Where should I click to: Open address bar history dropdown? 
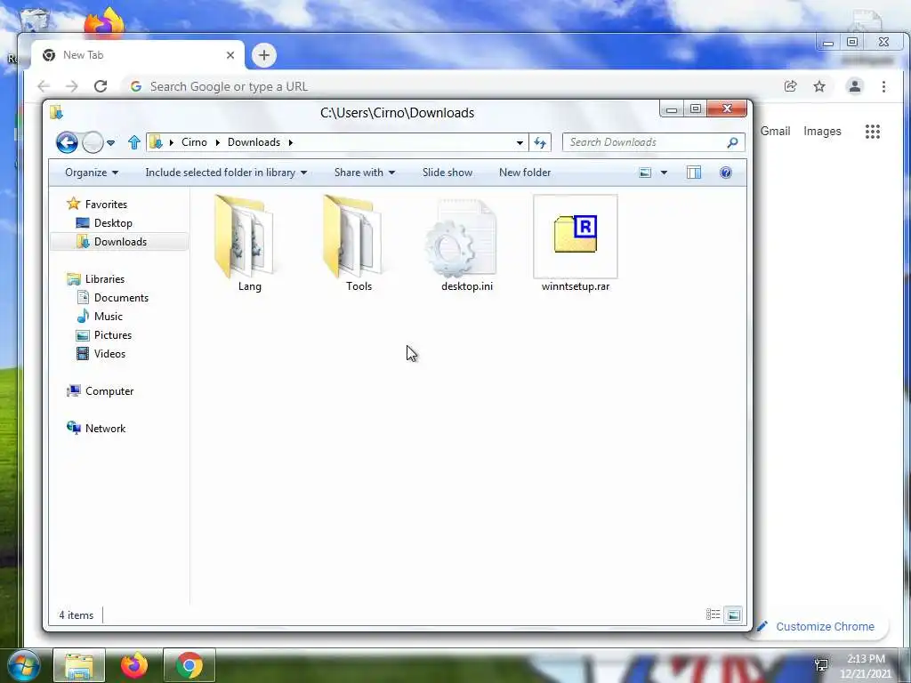[x=520, y=143]
